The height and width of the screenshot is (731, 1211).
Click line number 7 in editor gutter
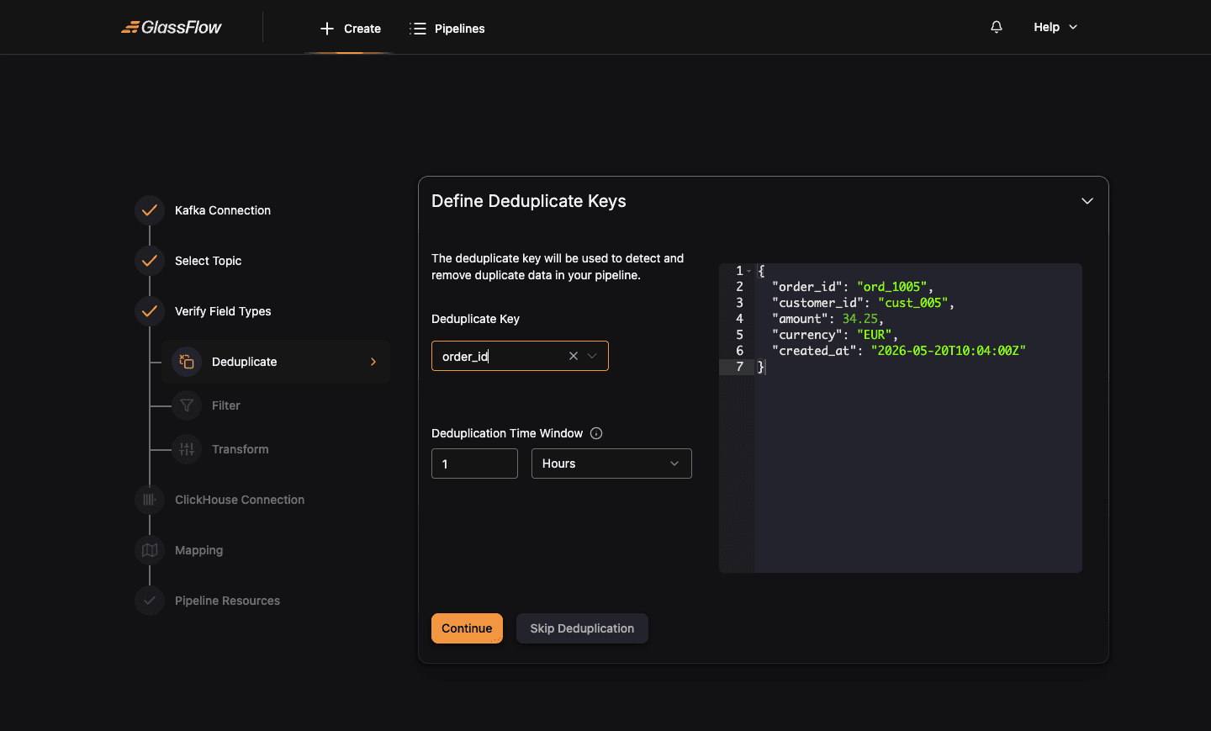[740, 367]
